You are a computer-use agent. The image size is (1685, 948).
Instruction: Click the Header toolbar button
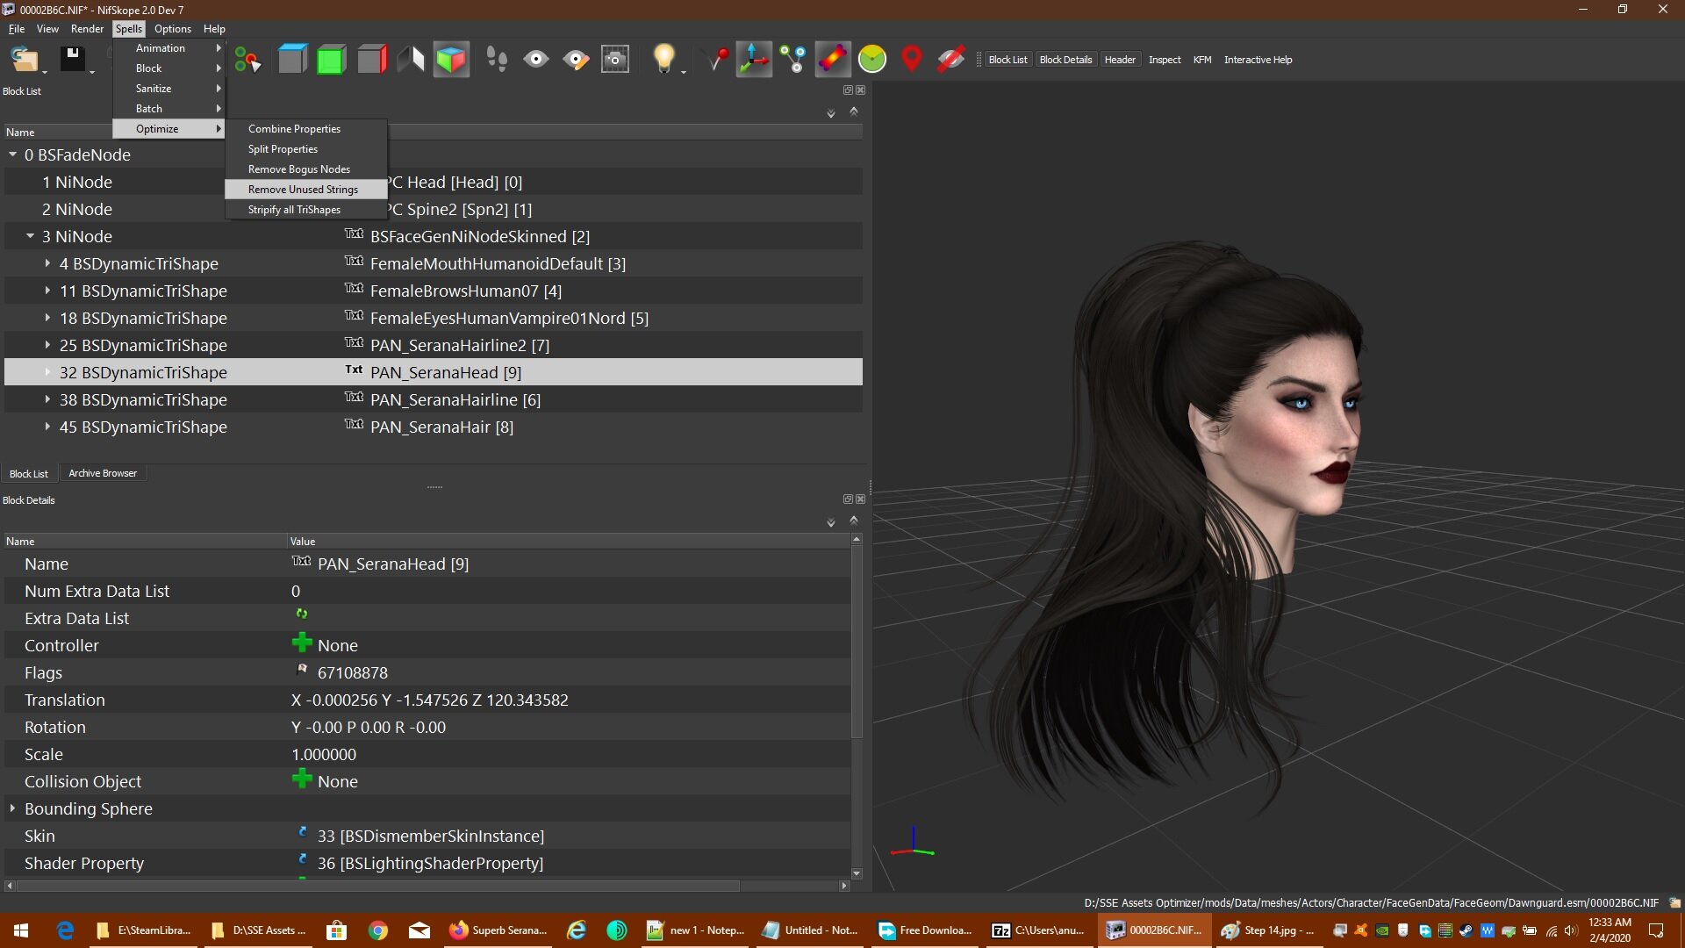click(1120, 60)
